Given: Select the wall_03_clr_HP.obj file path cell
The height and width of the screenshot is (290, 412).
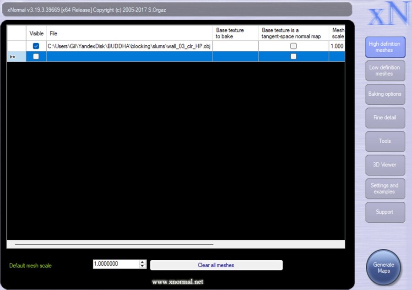Looking at the screenshot, I should coord(129,46).
